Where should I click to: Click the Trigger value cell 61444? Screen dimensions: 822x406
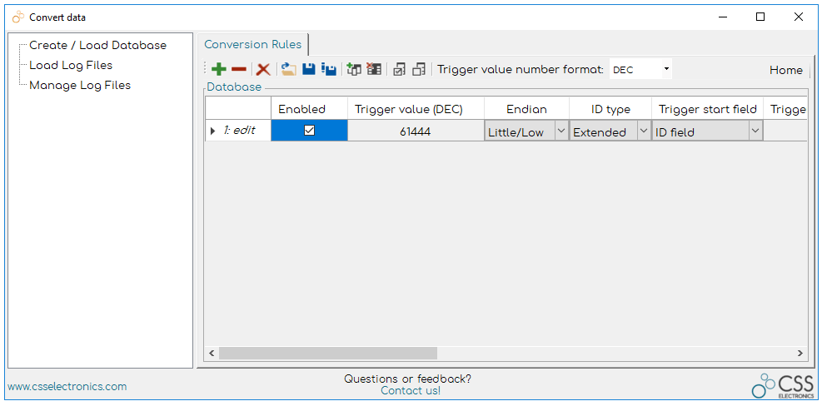[x=416, y=131]
